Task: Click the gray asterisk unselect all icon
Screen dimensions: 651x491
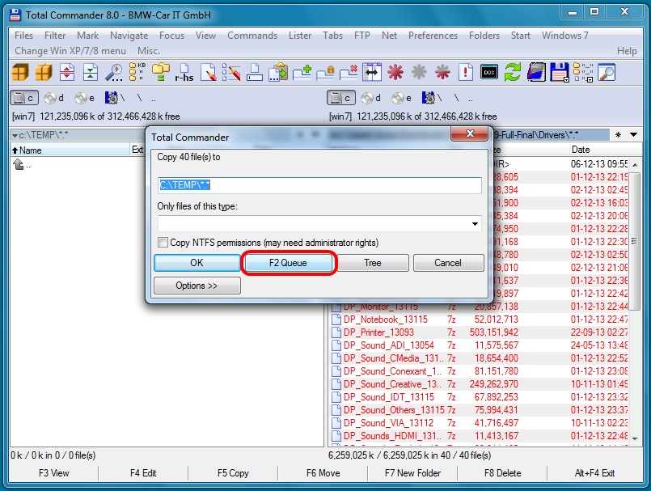Action: (x=419, y=72)
